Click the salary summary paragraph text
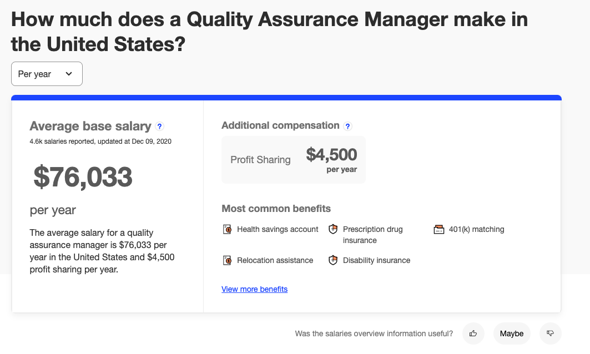This screenshot has height=354, width=590. coord(102,251)
